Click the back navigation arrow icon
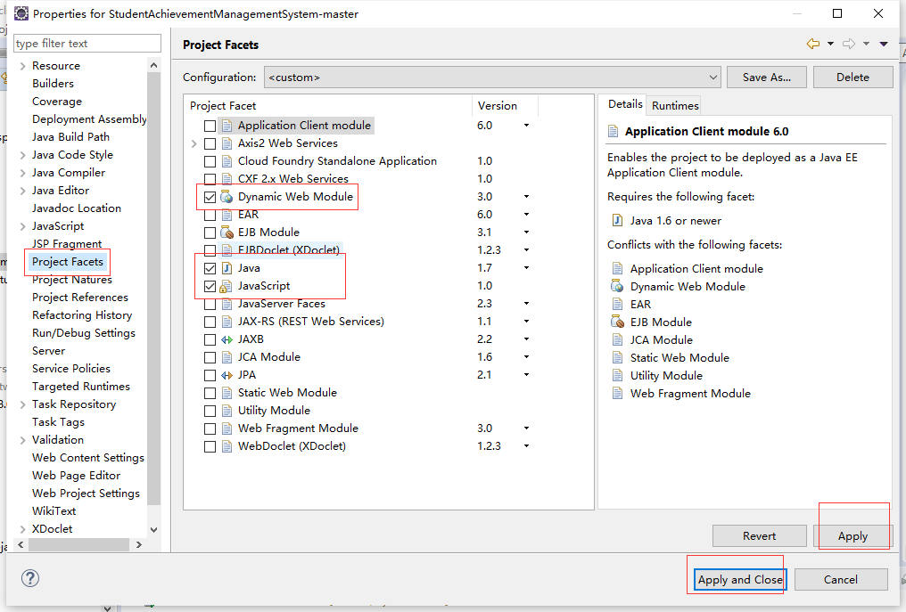906x612 pixels. 813,44
